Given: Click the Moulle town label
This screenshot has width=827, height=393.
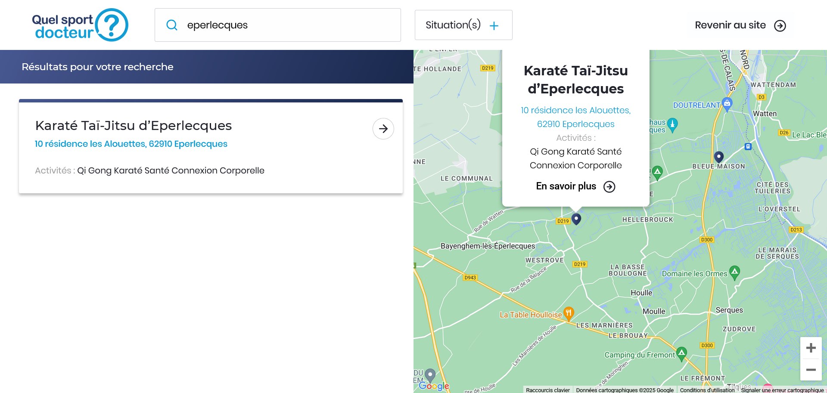Looking at the screenshot, I should pyautogui.click(x=654, y=311).
